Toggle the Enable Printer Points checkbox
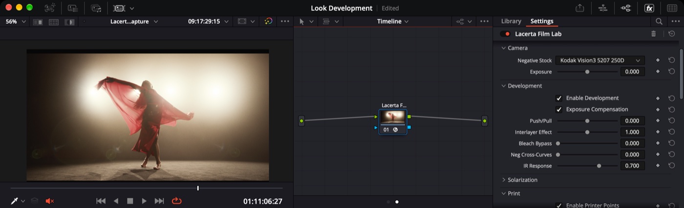Image resolution: width=684 pixels, height=208 pixels. coord(559,206)
